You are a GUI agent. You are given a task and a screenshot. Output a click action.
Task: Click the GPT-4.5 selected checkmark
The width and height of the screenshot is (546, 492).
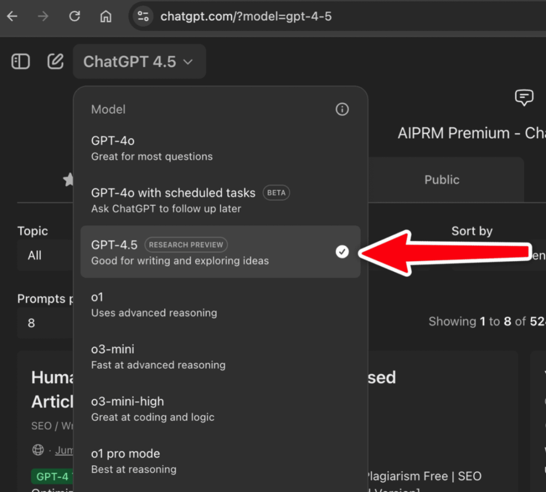[342, 251]
